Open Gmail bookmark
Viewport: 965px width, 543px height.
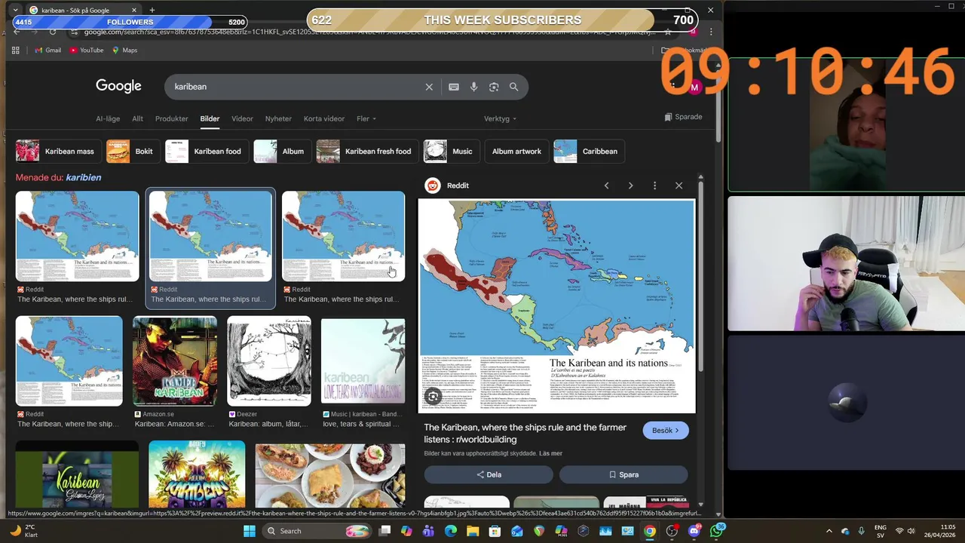(x=47, y=51)
